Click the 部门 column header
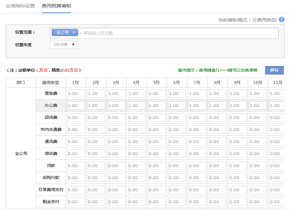The image size is (290, 210). tap(21, 82)
